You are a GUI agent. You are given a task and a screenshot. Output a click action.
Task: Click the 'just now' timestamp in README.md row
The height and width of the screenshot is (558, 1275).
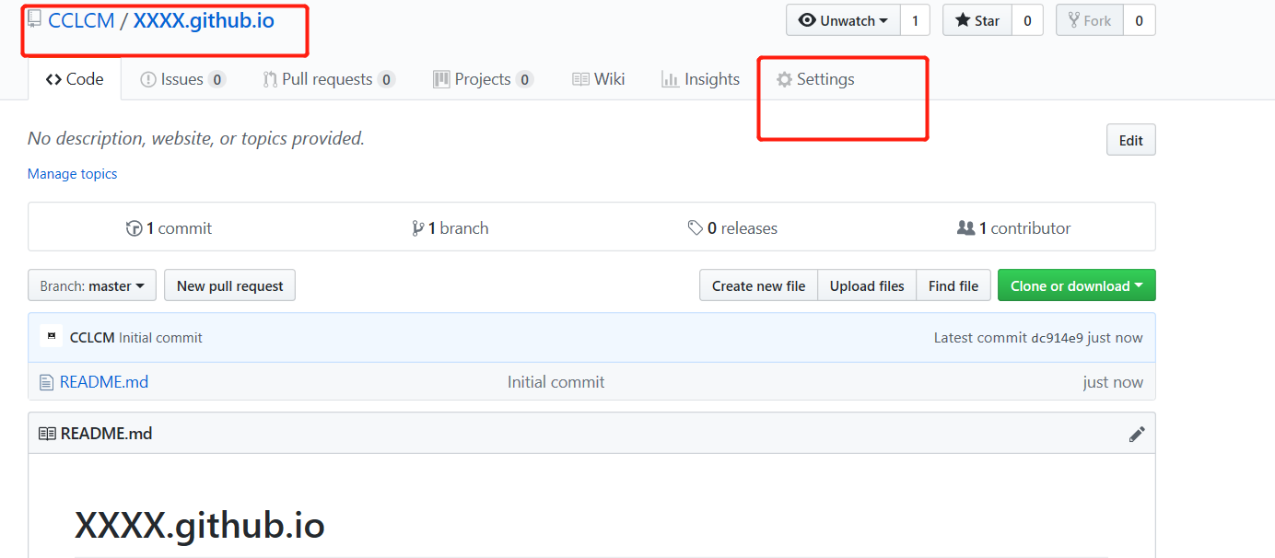1113,382
